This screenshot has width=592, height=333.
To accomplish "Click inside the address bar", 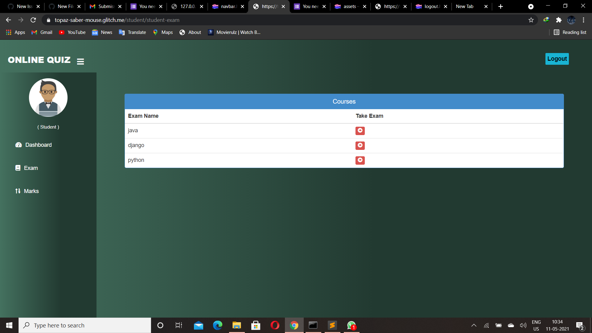I will pyautogui.click(x=185, y=20).
